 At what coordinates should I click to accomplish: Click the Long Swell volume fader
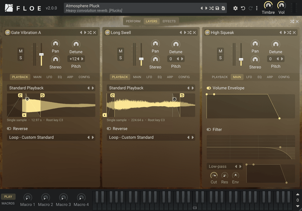141,59
